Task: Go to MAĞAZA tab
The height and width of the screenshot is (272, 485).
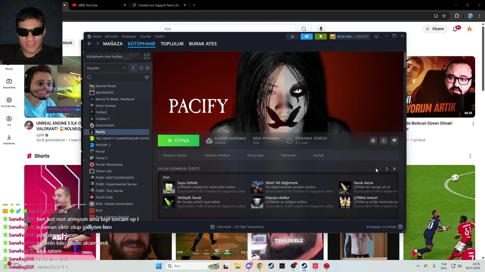Action: 113,44
